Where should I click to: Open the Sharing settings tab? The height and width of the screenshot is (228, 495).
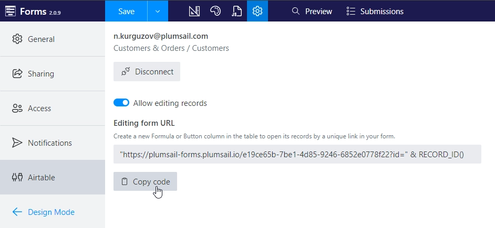pyautogui.click(x=53, y=74)
